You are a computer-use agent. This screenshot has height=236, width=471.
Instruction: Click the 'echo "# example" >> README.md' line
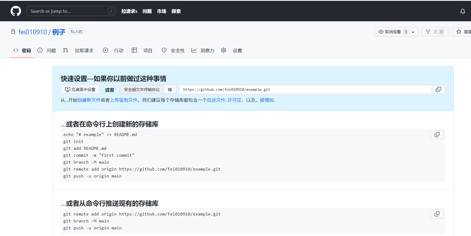click(100, 135)
